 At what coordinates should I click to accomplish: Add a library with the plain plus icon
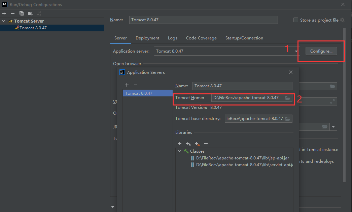180,144
